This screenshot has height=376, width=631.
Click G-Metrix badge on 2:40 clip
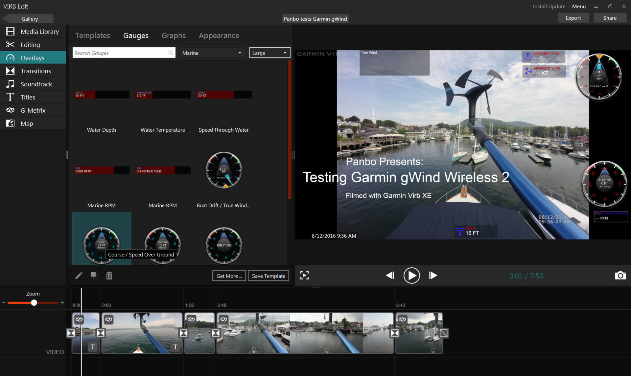coord(223,319)
